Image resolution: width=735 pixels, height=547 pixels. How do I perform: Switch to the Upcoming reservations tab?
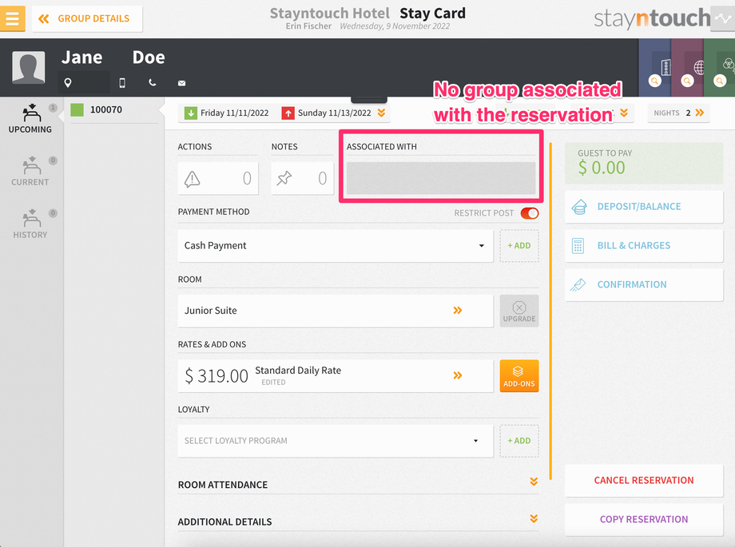31,119
